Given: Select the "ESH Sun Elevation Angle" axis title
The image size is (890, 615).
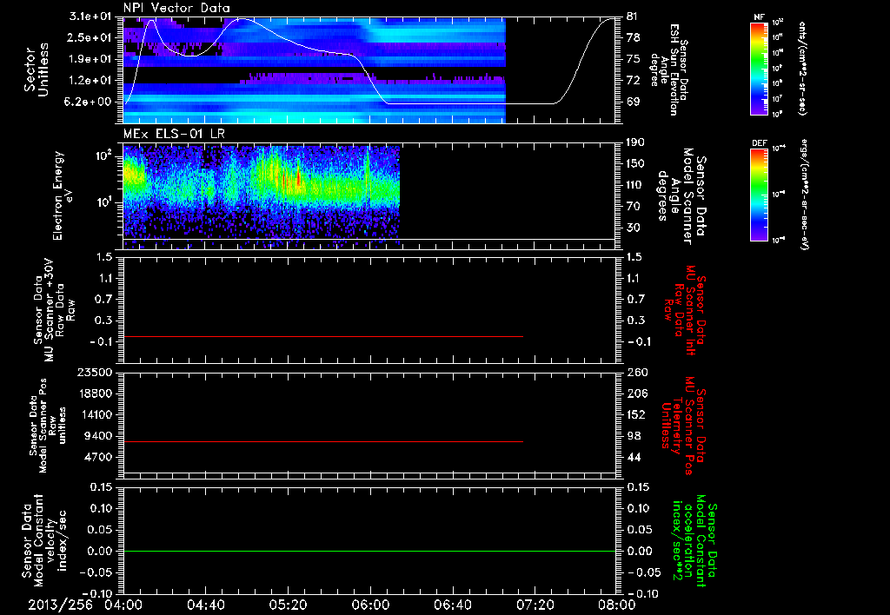Looking at the screenshot, I should click(668, 69).
